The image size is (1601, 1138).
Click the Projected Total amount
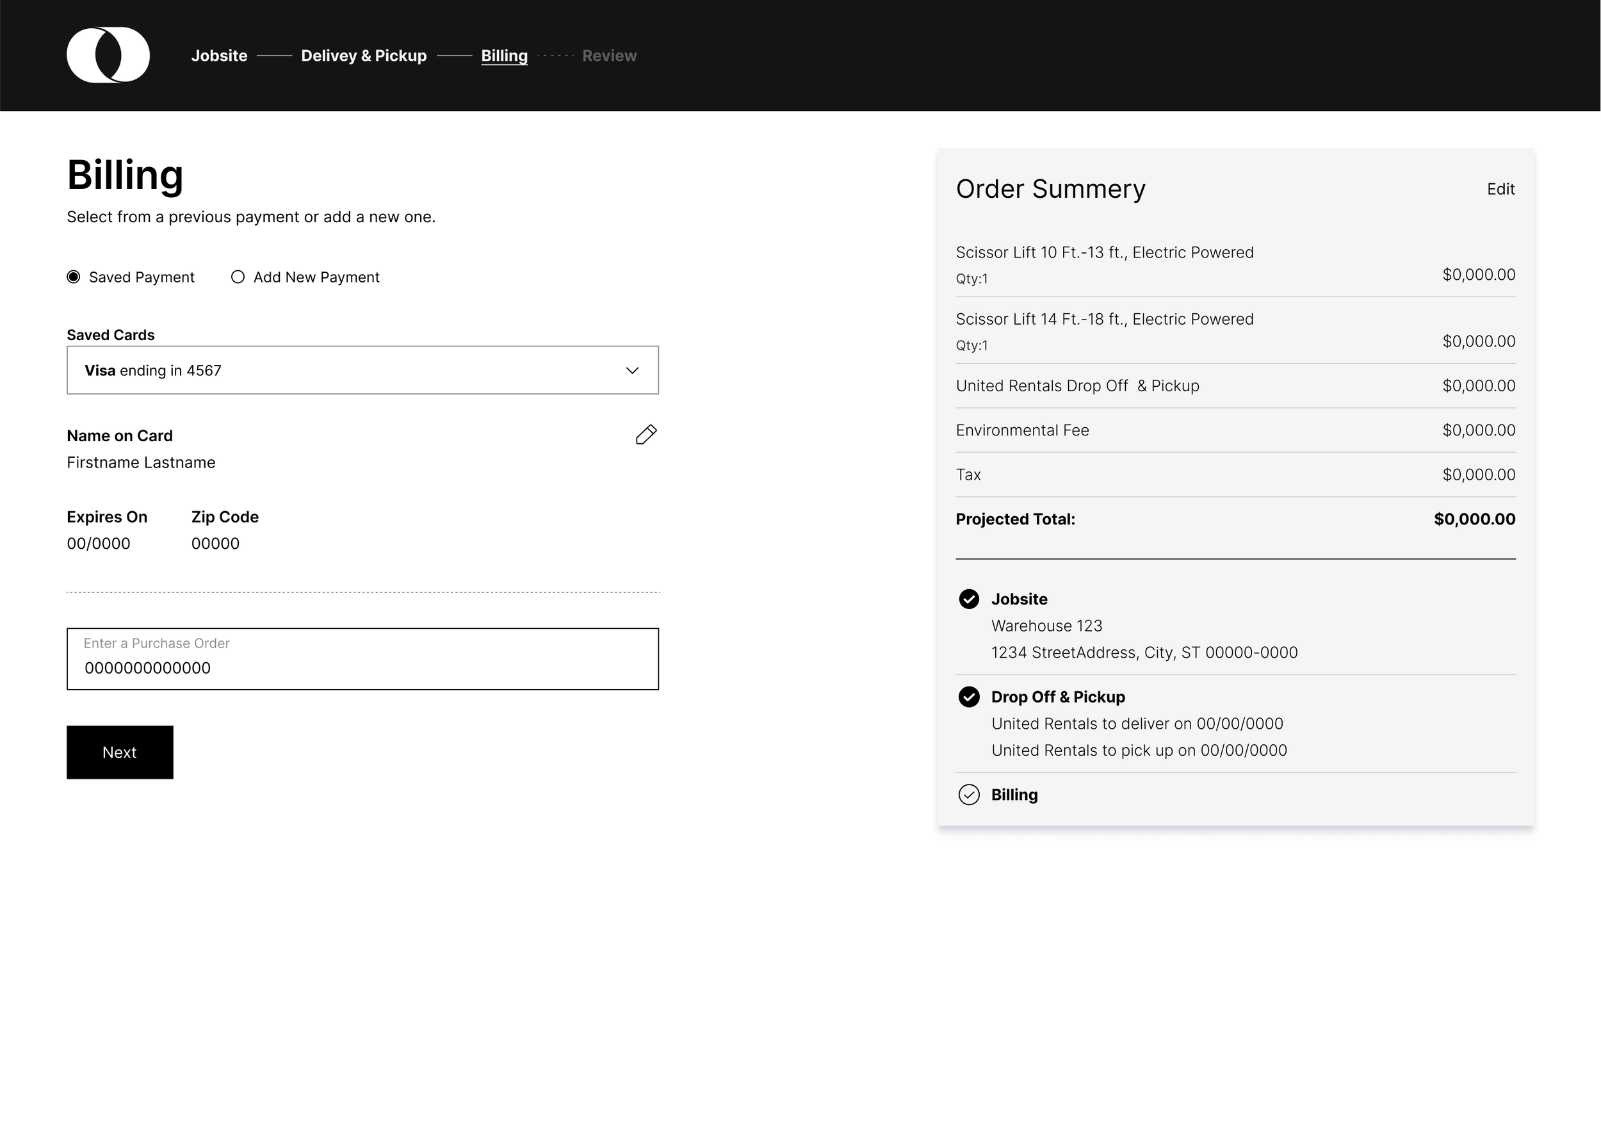tap(1474, 519)
